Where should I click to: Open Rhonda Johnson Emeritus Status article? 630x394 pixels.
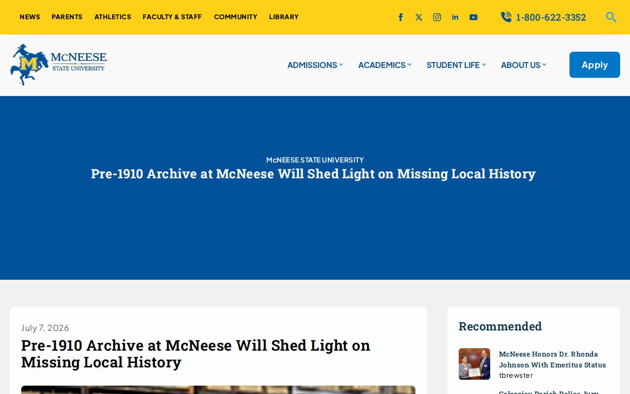pyautogui.click(x=552, y=360)
